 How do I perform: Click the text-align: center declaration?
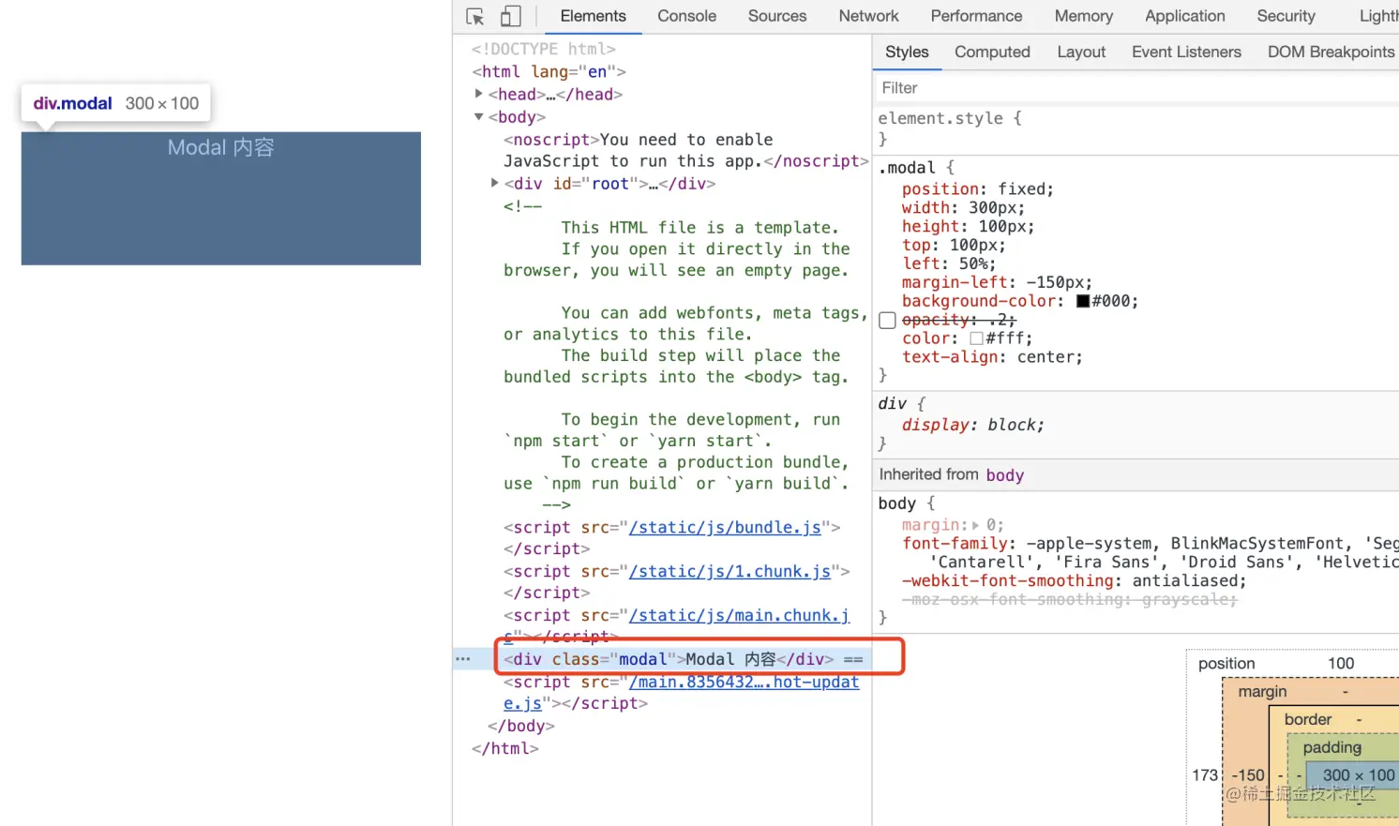click(992, 357)
